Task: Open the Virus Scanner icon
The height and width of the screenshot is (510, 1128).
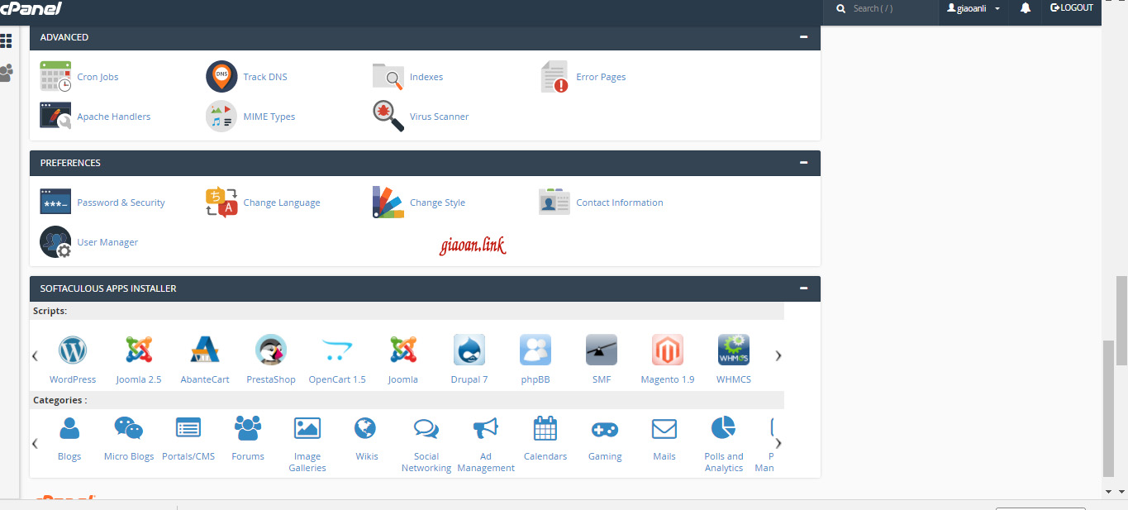Action: [x=388, y=117]
